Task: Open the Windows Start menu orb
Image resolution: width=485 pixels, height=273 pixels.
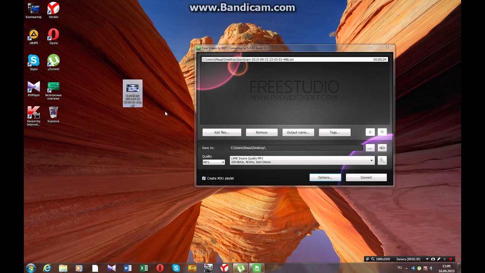Action: (31, 268)
